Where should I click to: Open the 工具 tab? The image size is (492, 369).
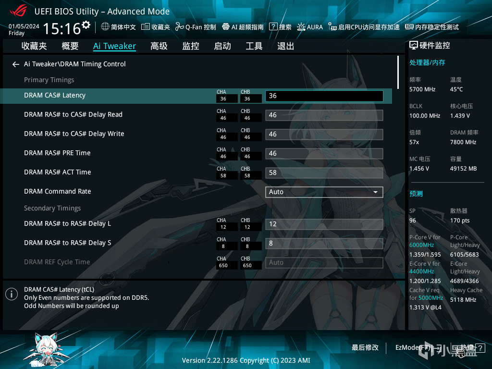[x=254, y=46]
